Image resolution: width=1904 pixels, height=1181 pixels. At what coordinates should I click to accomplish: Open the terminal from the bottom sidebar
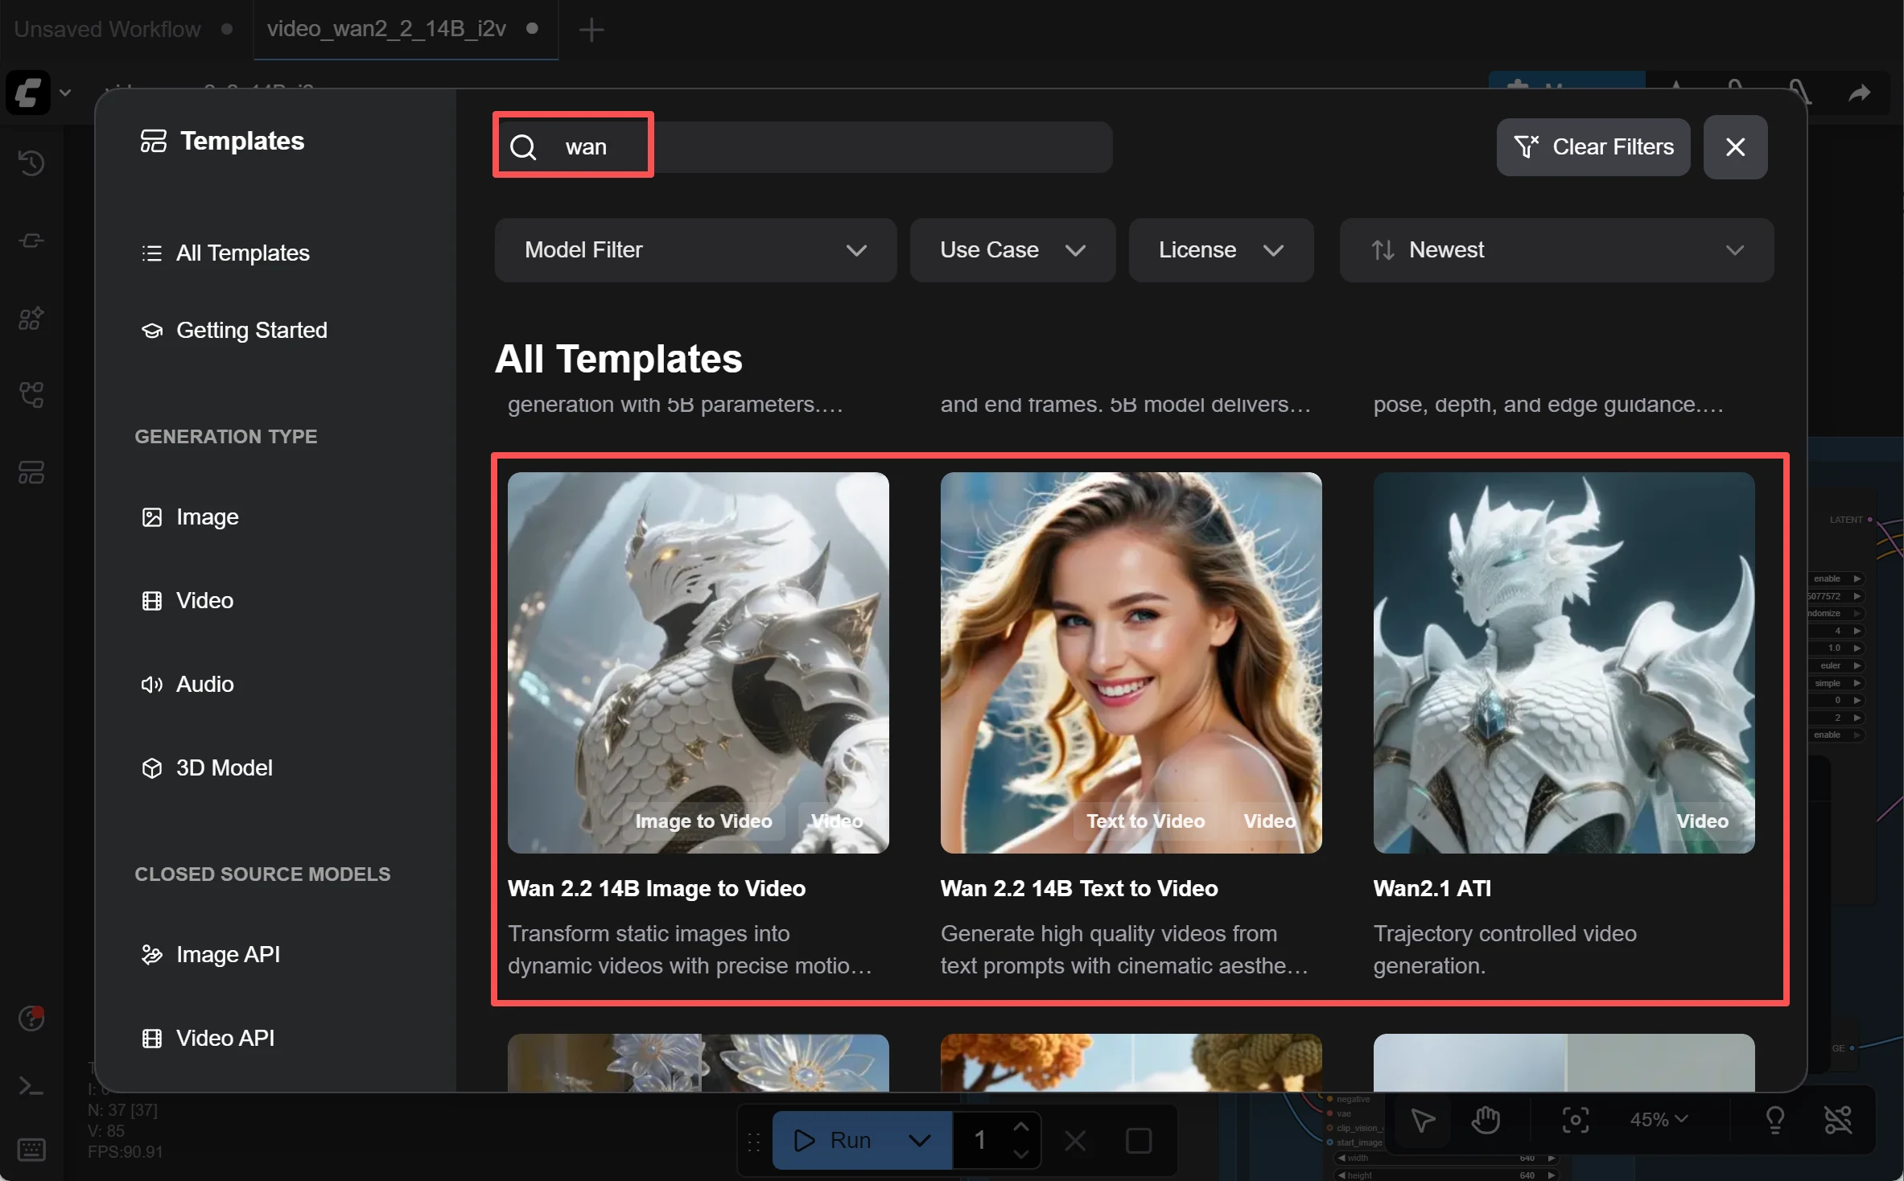(31, 1086)
